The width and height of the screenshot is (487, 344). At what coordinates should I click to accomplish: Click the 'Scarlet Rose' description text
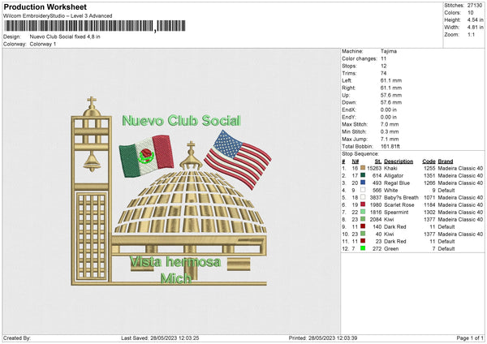pyautogui.click(x=399, y=205)
